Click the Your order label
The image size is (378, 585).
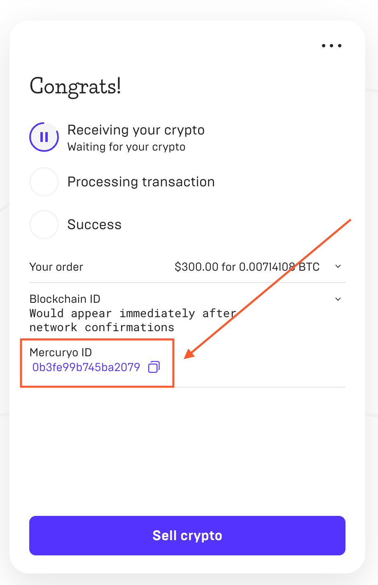tap(56, 267)
